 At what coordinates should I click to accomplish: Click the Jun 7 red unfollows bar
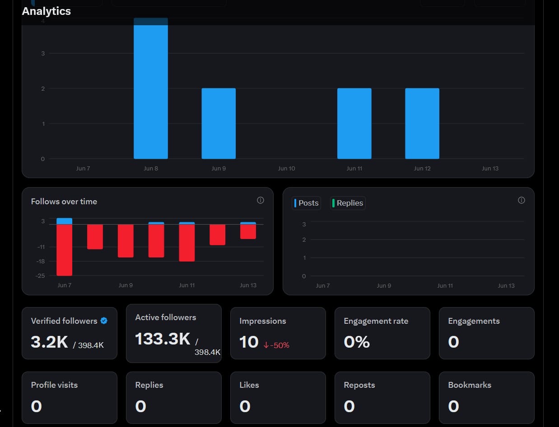click(x=64, y=250)
